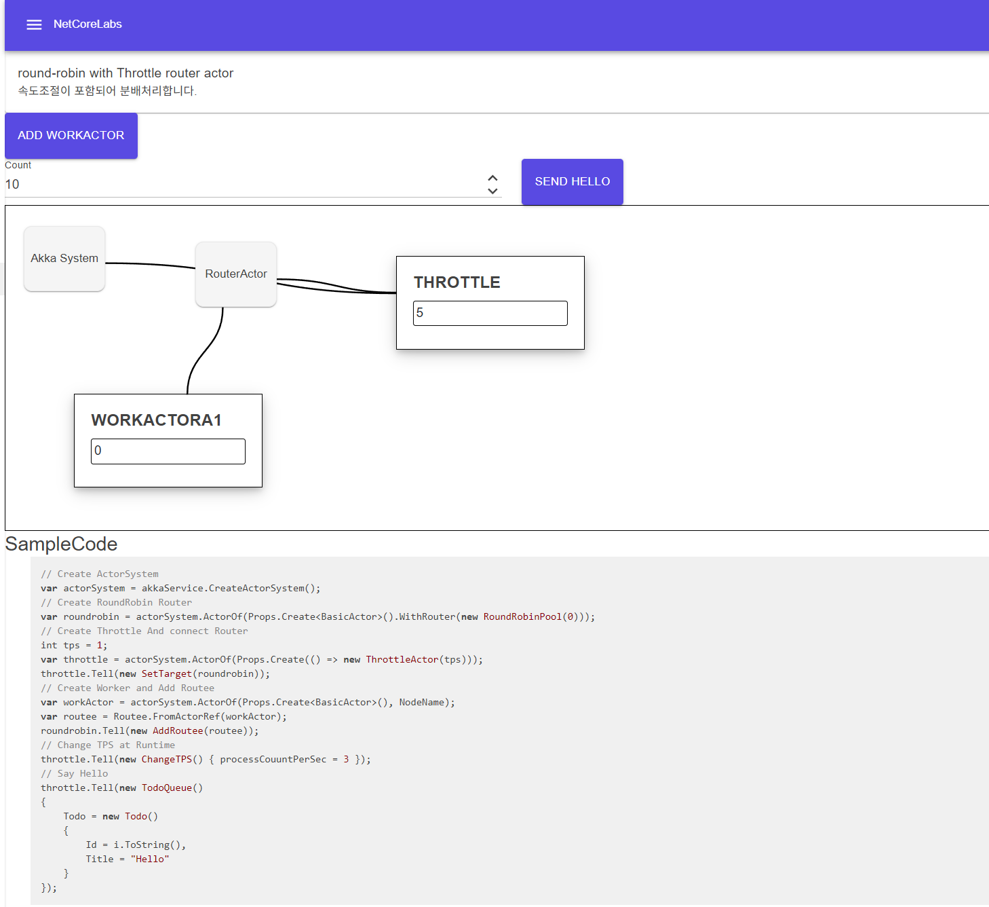The image size is (989, 907).
Task: Click the round-robin with Throttle page title
Action: [x=125, y=73]
